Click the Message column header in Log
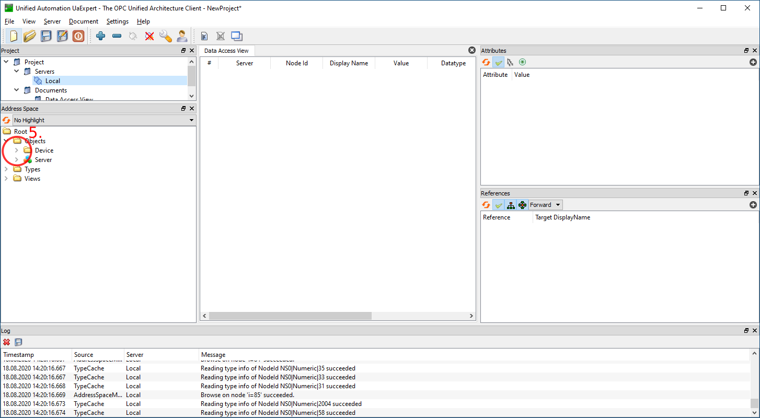Image resolution: width=760 pixels, height=418 pixels. (475, 355)
